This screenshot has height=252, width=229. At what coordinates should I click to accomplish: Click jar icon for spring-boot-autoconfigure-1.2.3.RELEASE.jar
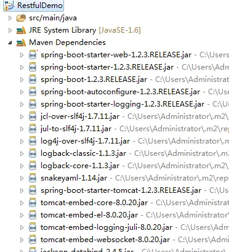(x=33, y=92)
